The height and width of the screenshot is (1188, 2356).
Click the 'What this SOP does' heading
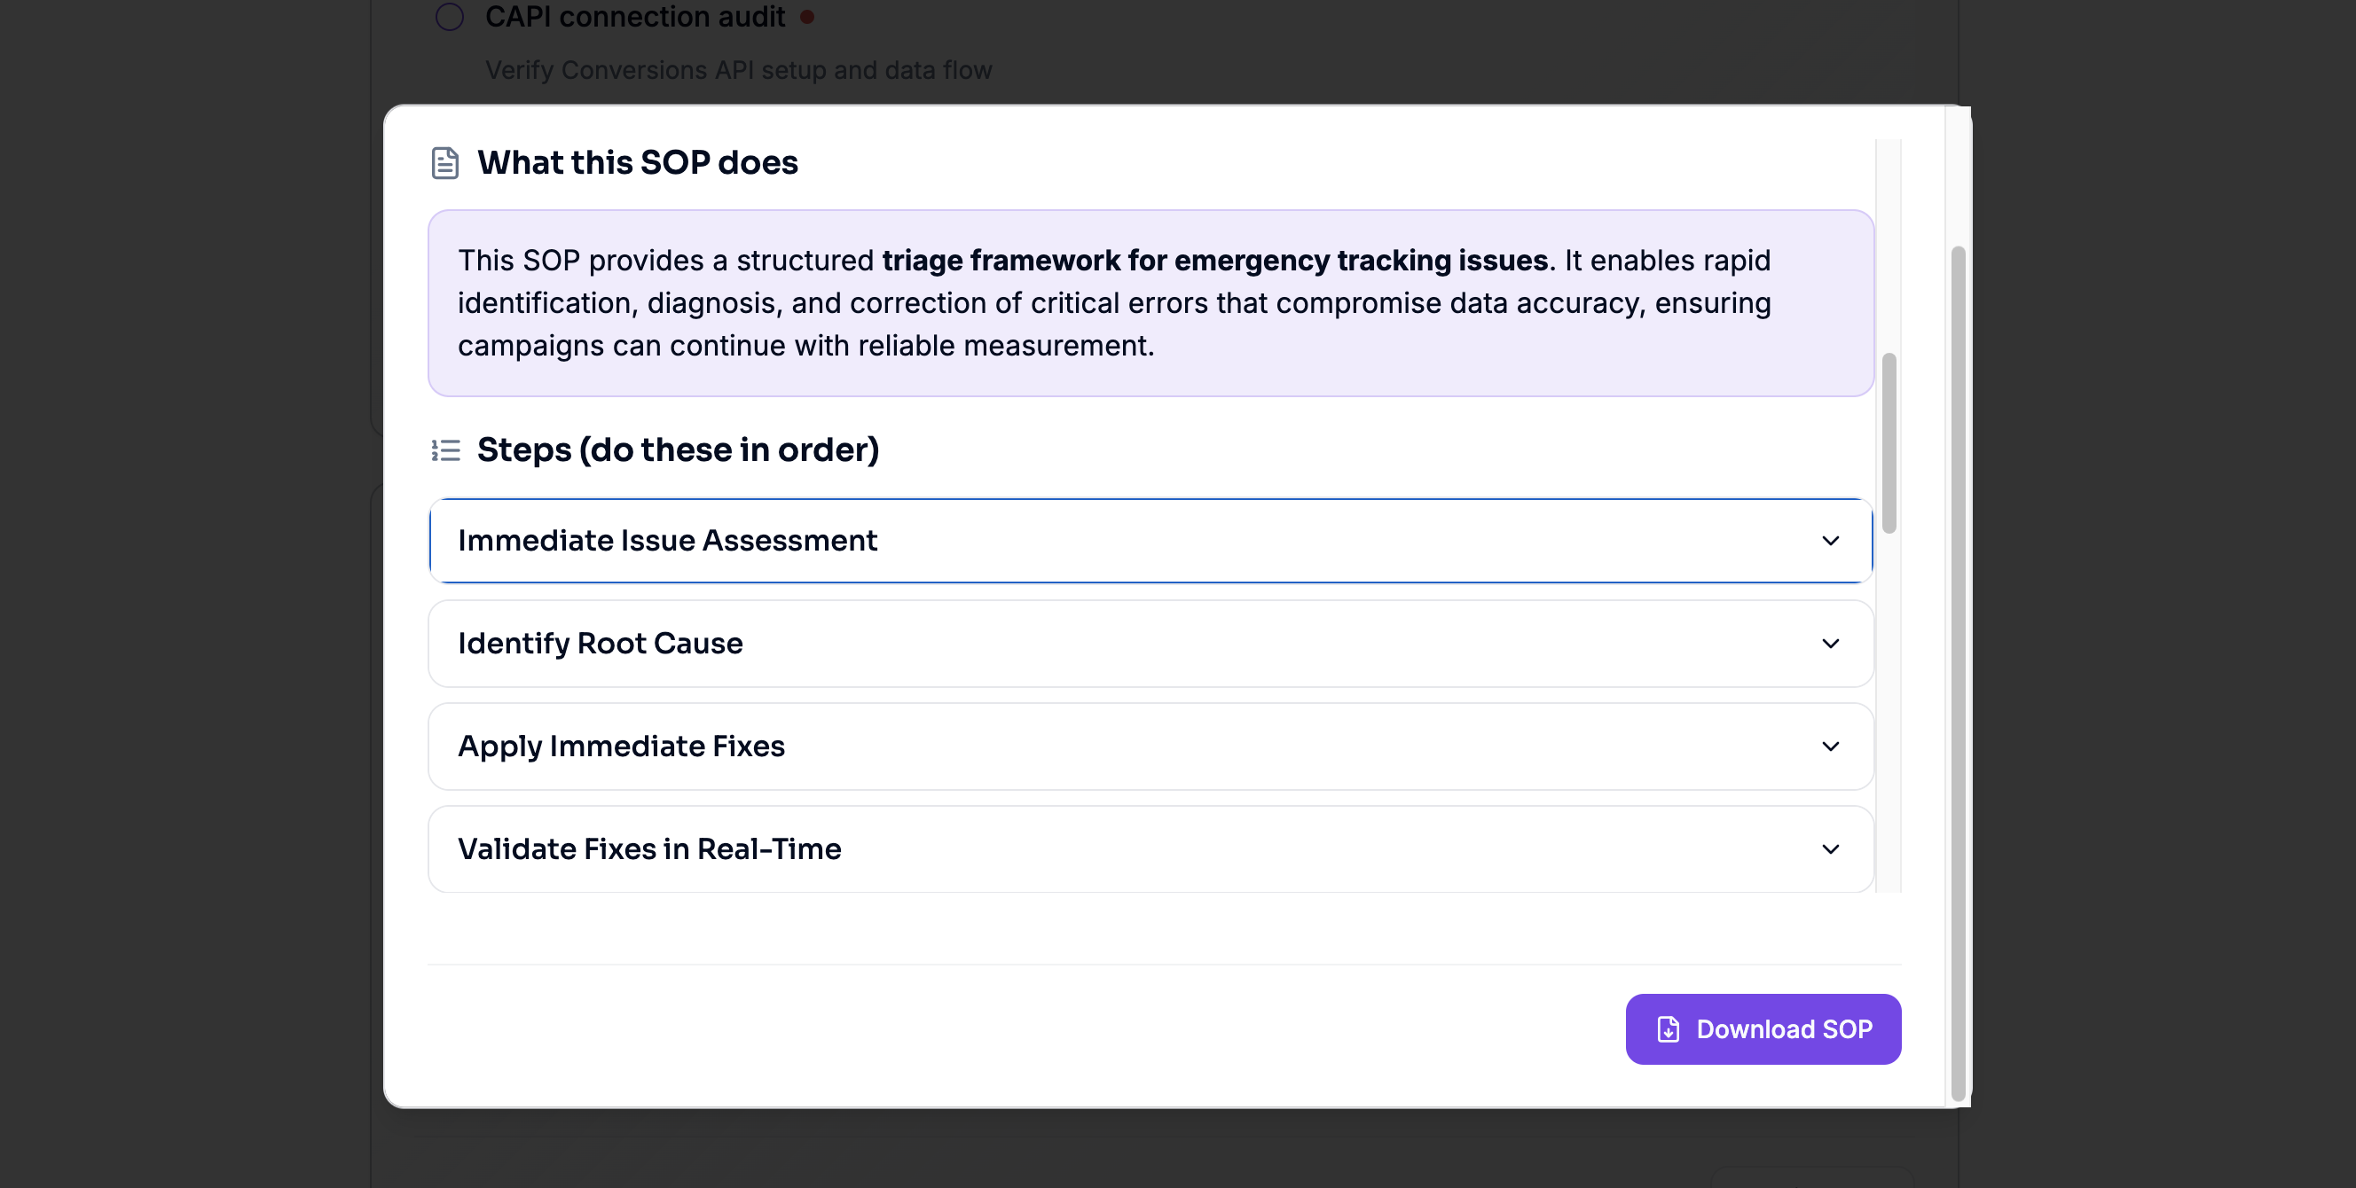coord(638,162)
